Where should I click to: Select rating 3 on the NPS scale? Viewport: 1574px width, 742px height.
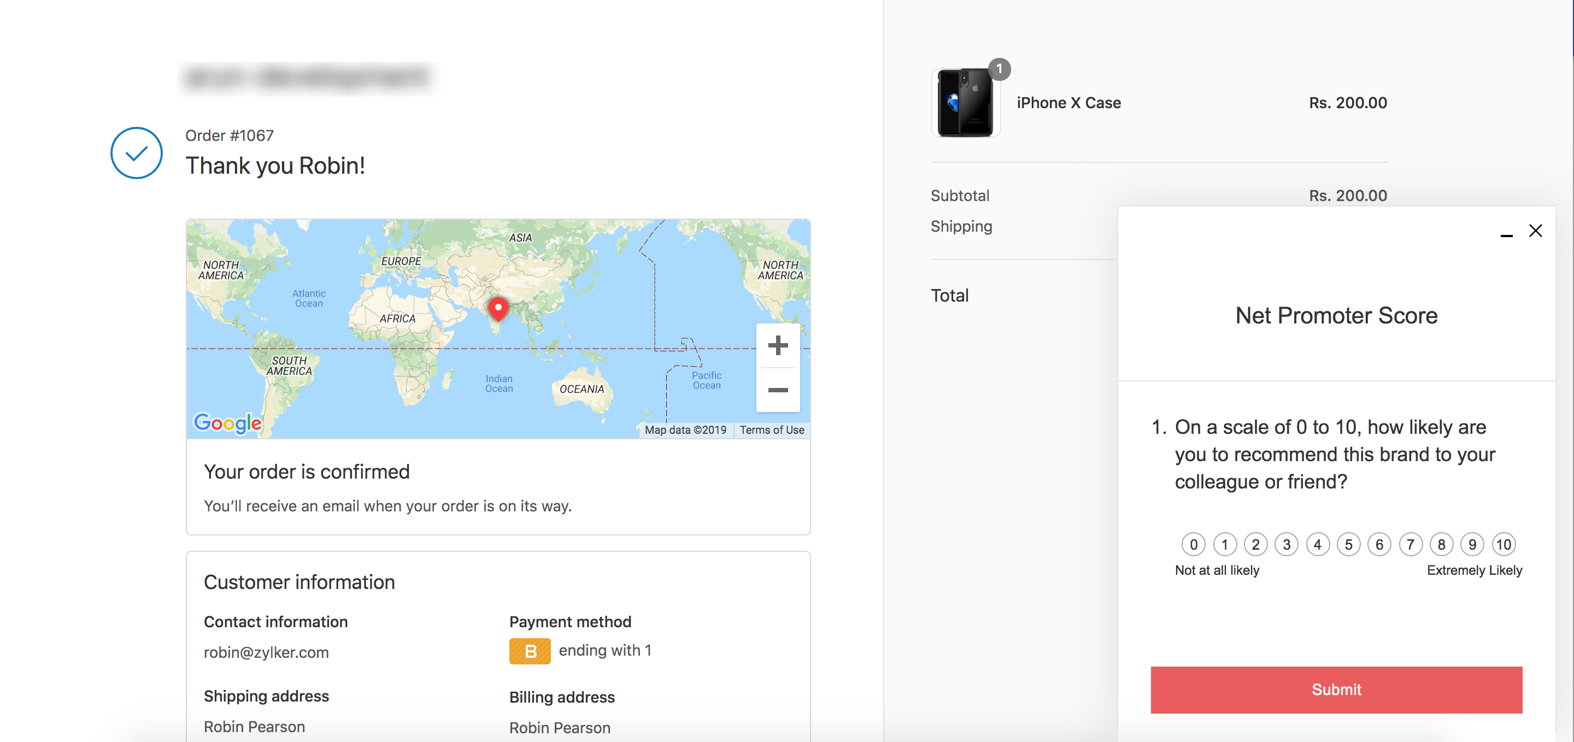pos(1287,544)
